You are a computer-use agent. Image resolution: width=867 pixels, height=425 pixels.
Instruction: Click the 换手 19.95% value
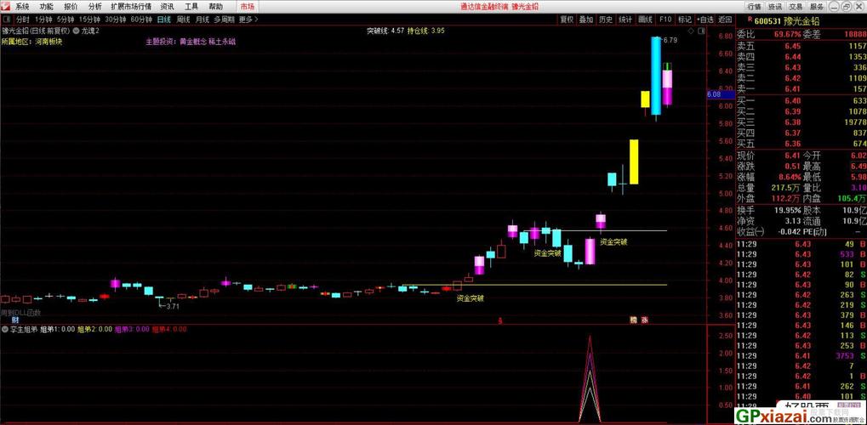coord(787,211)
